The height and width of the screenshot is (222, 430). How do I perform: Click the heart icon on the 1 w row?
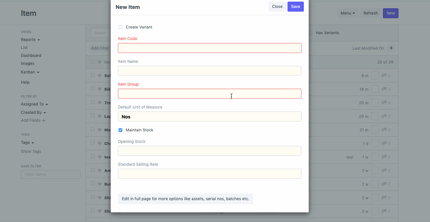(99, 157)
